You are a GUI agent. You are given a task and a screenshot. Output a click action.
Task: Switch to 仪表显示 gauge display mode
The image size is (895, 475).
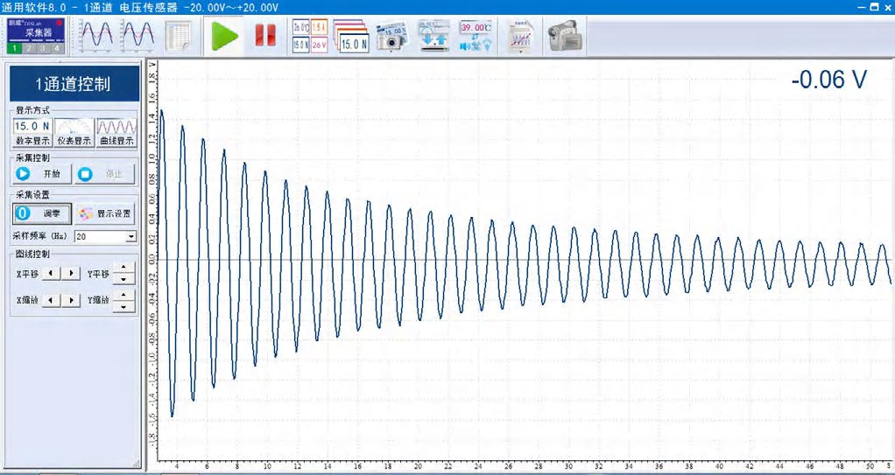pyautogui.click(x=74, y=133)
